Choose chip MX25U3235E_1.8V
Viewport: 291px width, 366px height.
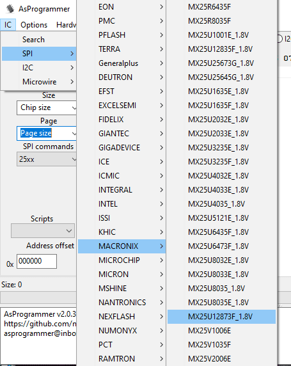tap(221, 148)
